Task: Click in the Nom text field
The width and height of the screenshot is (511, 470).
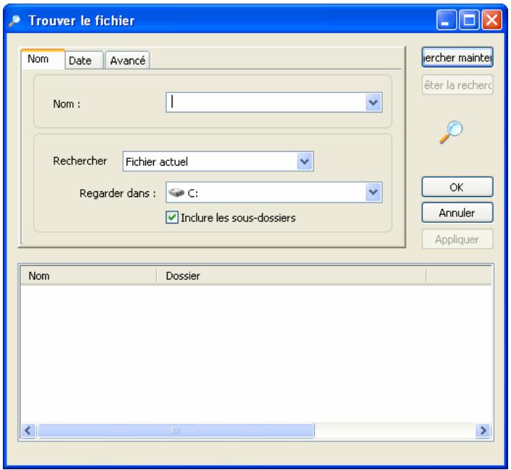Action: (x=266, y=102)
